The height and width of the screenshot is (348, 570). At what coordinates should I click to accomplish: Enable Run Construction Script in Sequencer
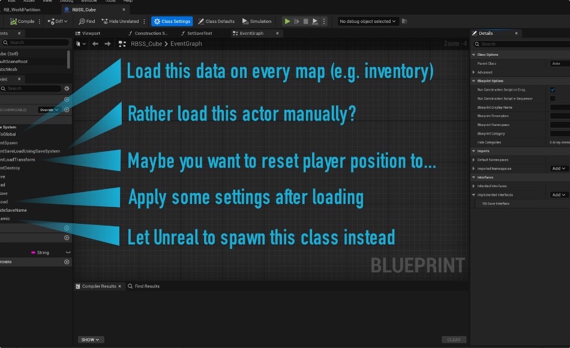tap(552, 98)
